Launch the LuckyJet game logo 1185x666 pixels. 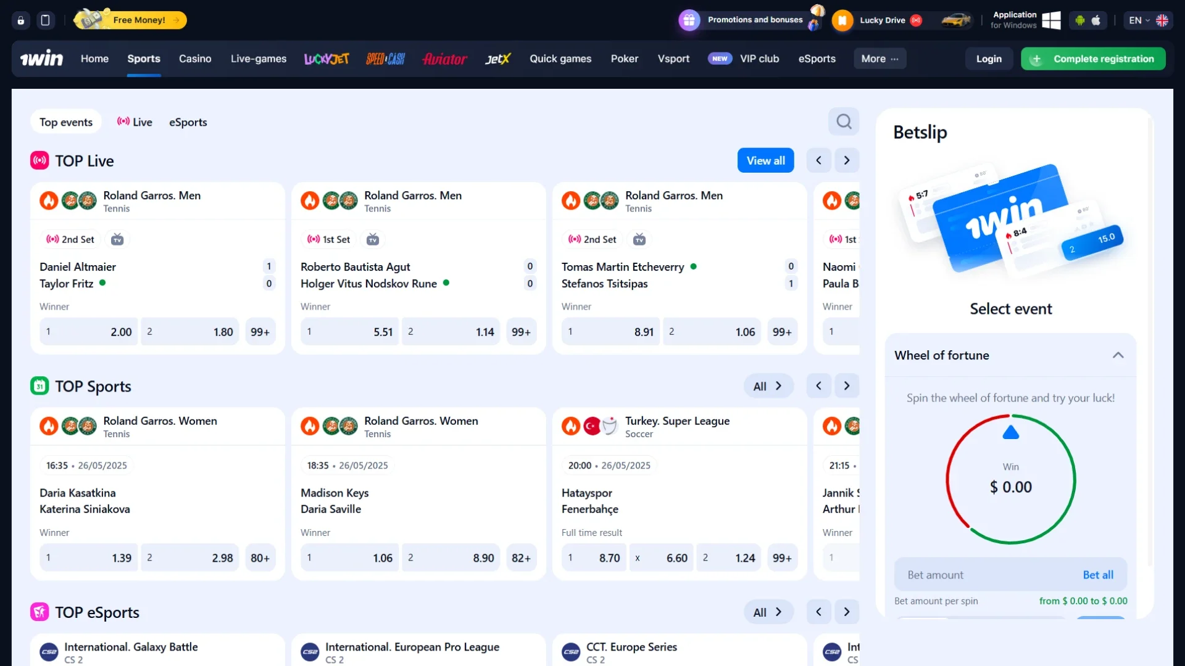click(326, 59)
